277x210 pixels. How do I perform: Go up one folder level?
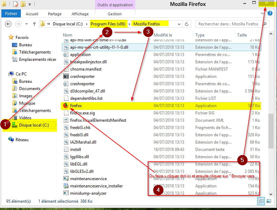click(x=34, y=24)
